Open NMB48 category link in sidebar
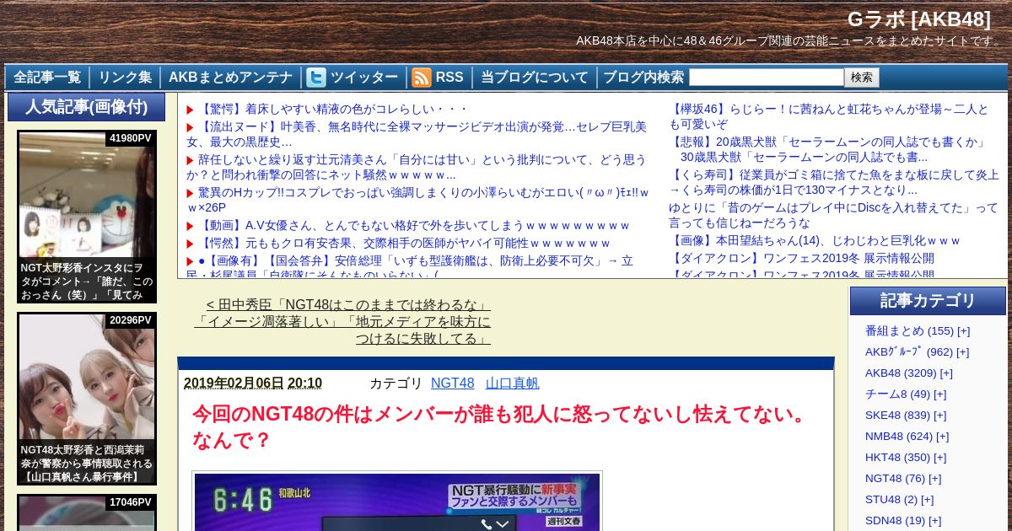Image resolution: width=1012 pixels, height=531 pixels. 899,437
